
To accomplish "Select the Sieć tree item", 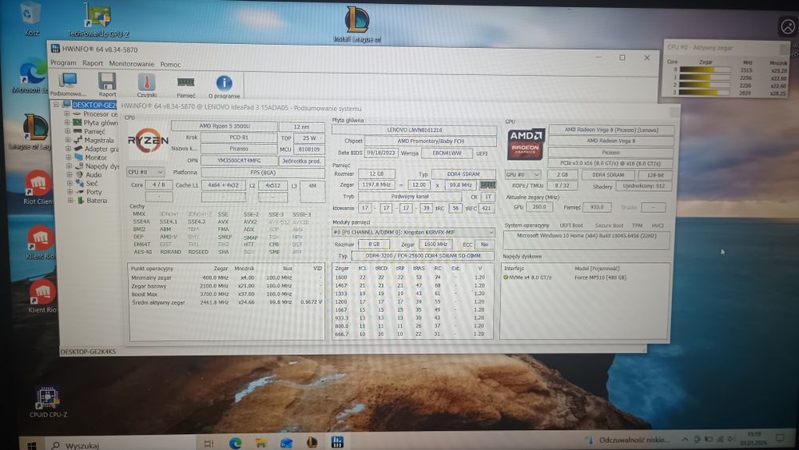I will pyautogui.click(x=92, y=183).
